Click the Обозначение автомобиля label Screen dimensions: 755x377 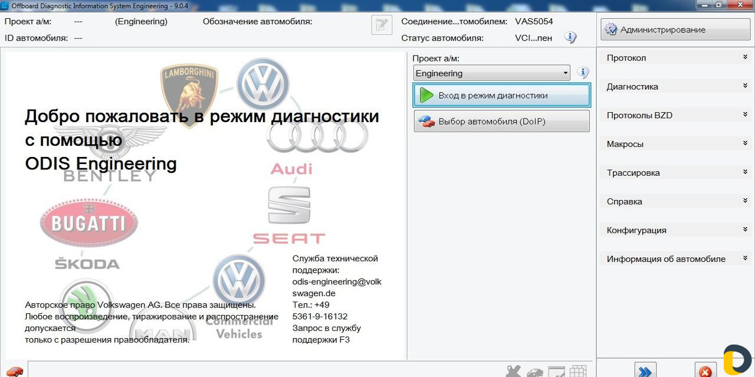tap(258, 21)
